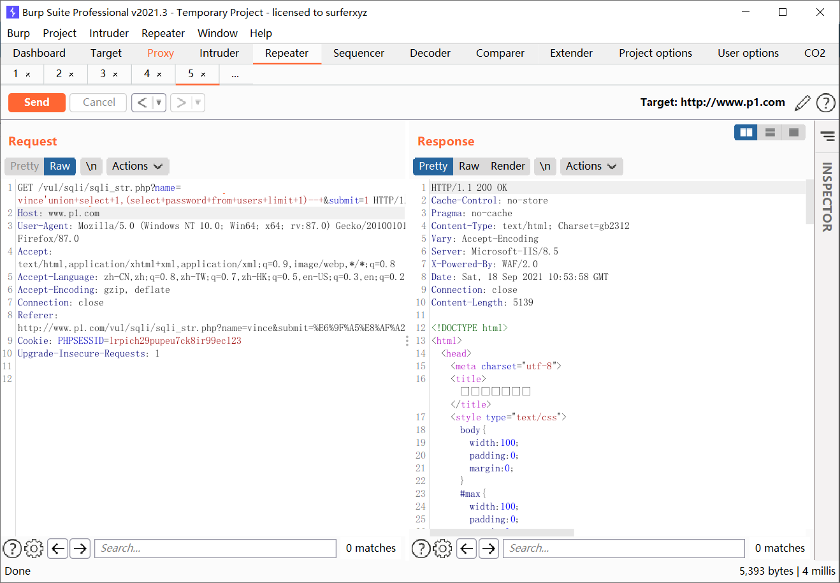Open the Repeater menu
This screenshot has width=840, height=583.
[163, 33]
